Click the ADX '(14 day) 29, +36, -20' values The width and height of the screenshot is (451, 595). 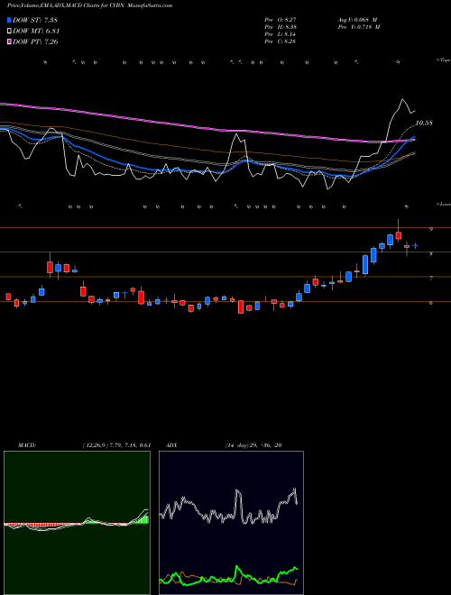coord(253,445)
